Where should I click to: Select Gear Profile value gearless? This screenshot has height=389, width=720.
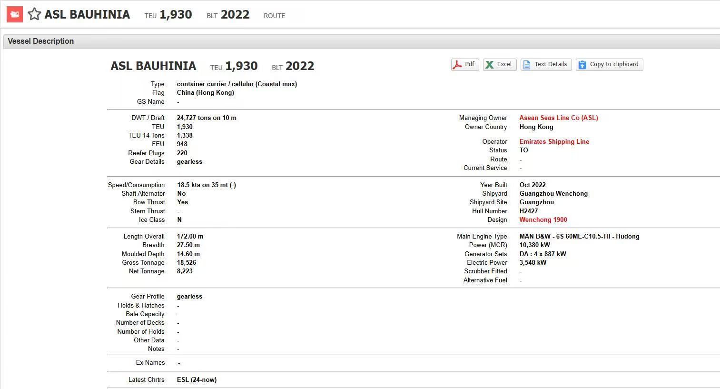coord(189,297)
